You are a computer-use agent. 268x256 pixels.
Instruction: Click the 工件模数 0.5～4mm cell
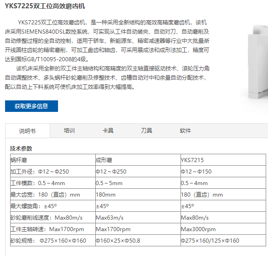pos(53,183)
